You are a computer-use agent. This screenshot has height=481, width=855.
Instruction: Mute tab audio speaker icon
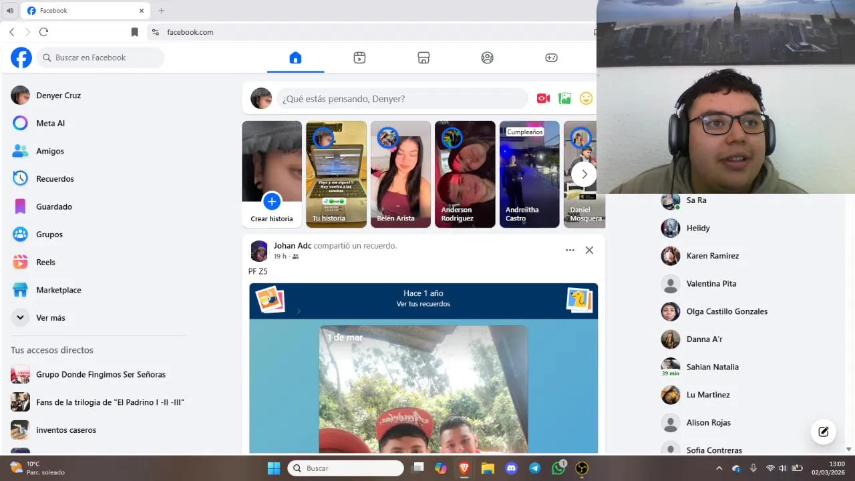tap(9, 11)
